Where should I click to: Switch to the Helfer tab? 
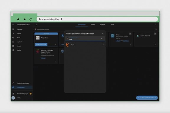click(112, 24)
